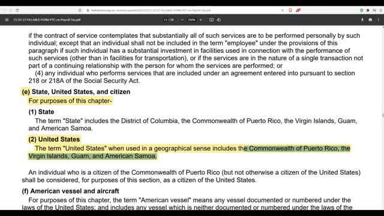
Task: Click the line starting "shall be considered, for purposes"
Action: point(139,180)
